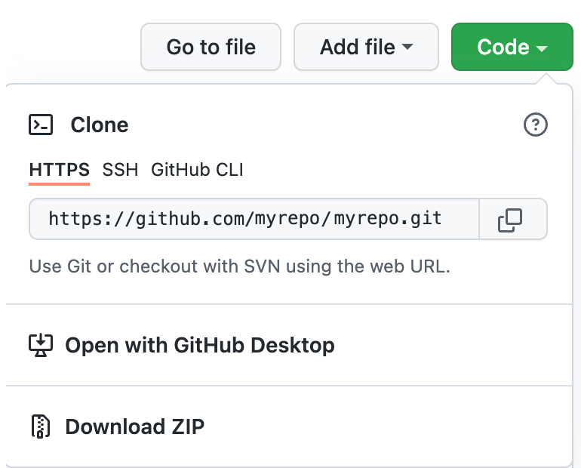Click the orange underline beneath HTTPS
Image resolution: width=581 pixels, height=468 pixels.
pos(60,183)
